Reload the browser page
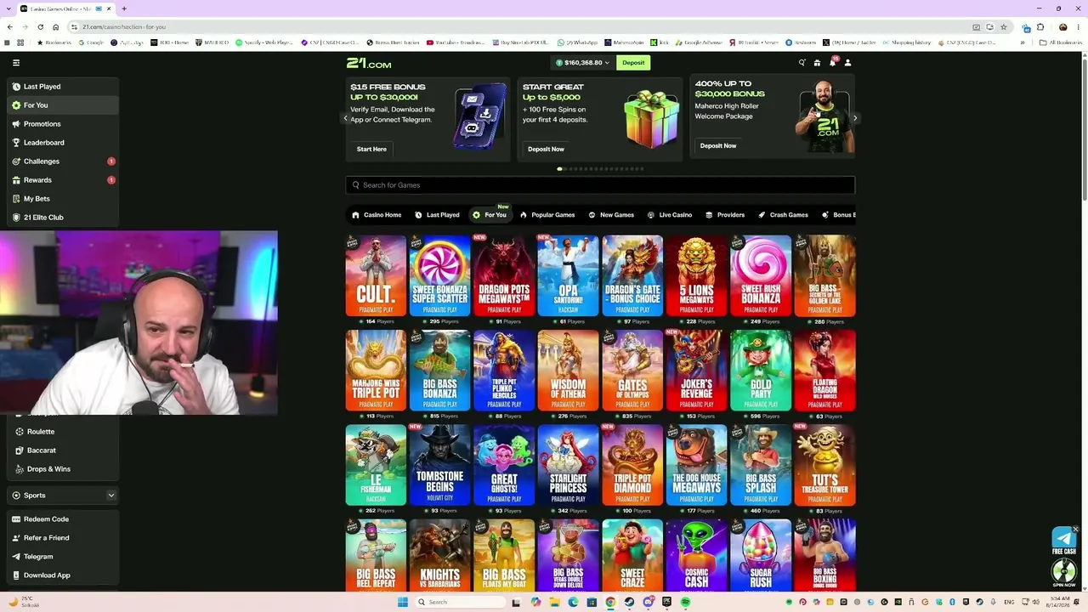Image resolution: width=1088 pixels, height=612 pixels. click(x=40, y=26)
